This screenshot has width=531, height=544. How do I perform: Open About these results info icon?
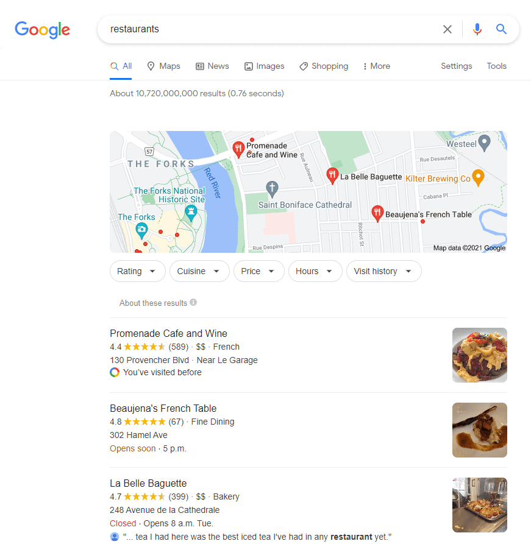(193, 303)
